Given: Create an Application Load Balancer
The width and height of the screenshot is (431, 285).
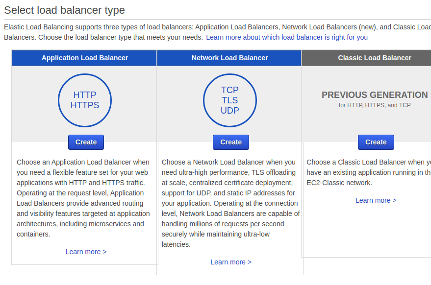Looking at the screenshot, I should pyautogui.click(x=86, y=142).
